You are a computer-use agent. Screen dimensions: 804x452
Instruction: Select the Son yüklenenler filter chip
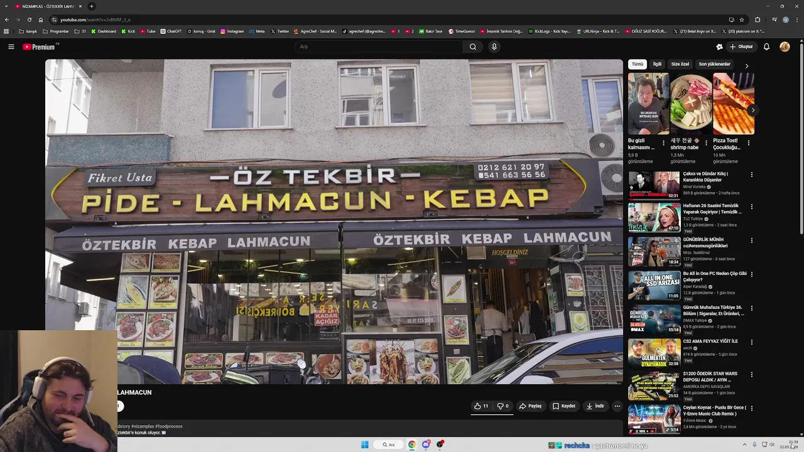715,64
